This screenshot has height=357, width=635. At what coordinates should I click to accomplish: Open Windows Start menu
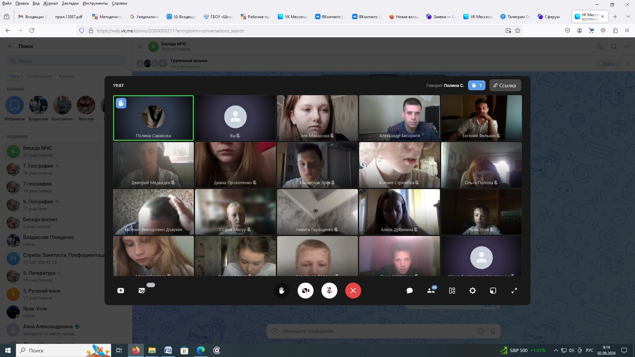[8, 350]
